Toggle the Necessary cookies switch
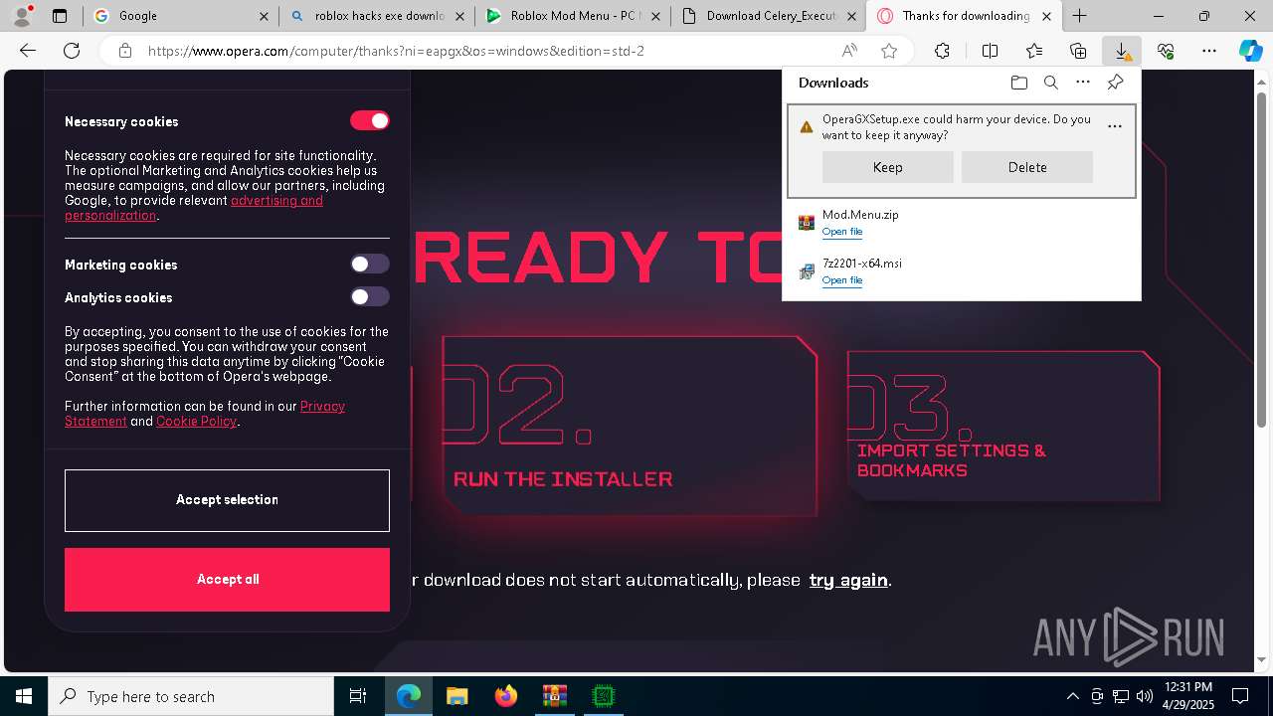Image resolution: width=1273 pixels, height=716 pixels. point(369,120)
